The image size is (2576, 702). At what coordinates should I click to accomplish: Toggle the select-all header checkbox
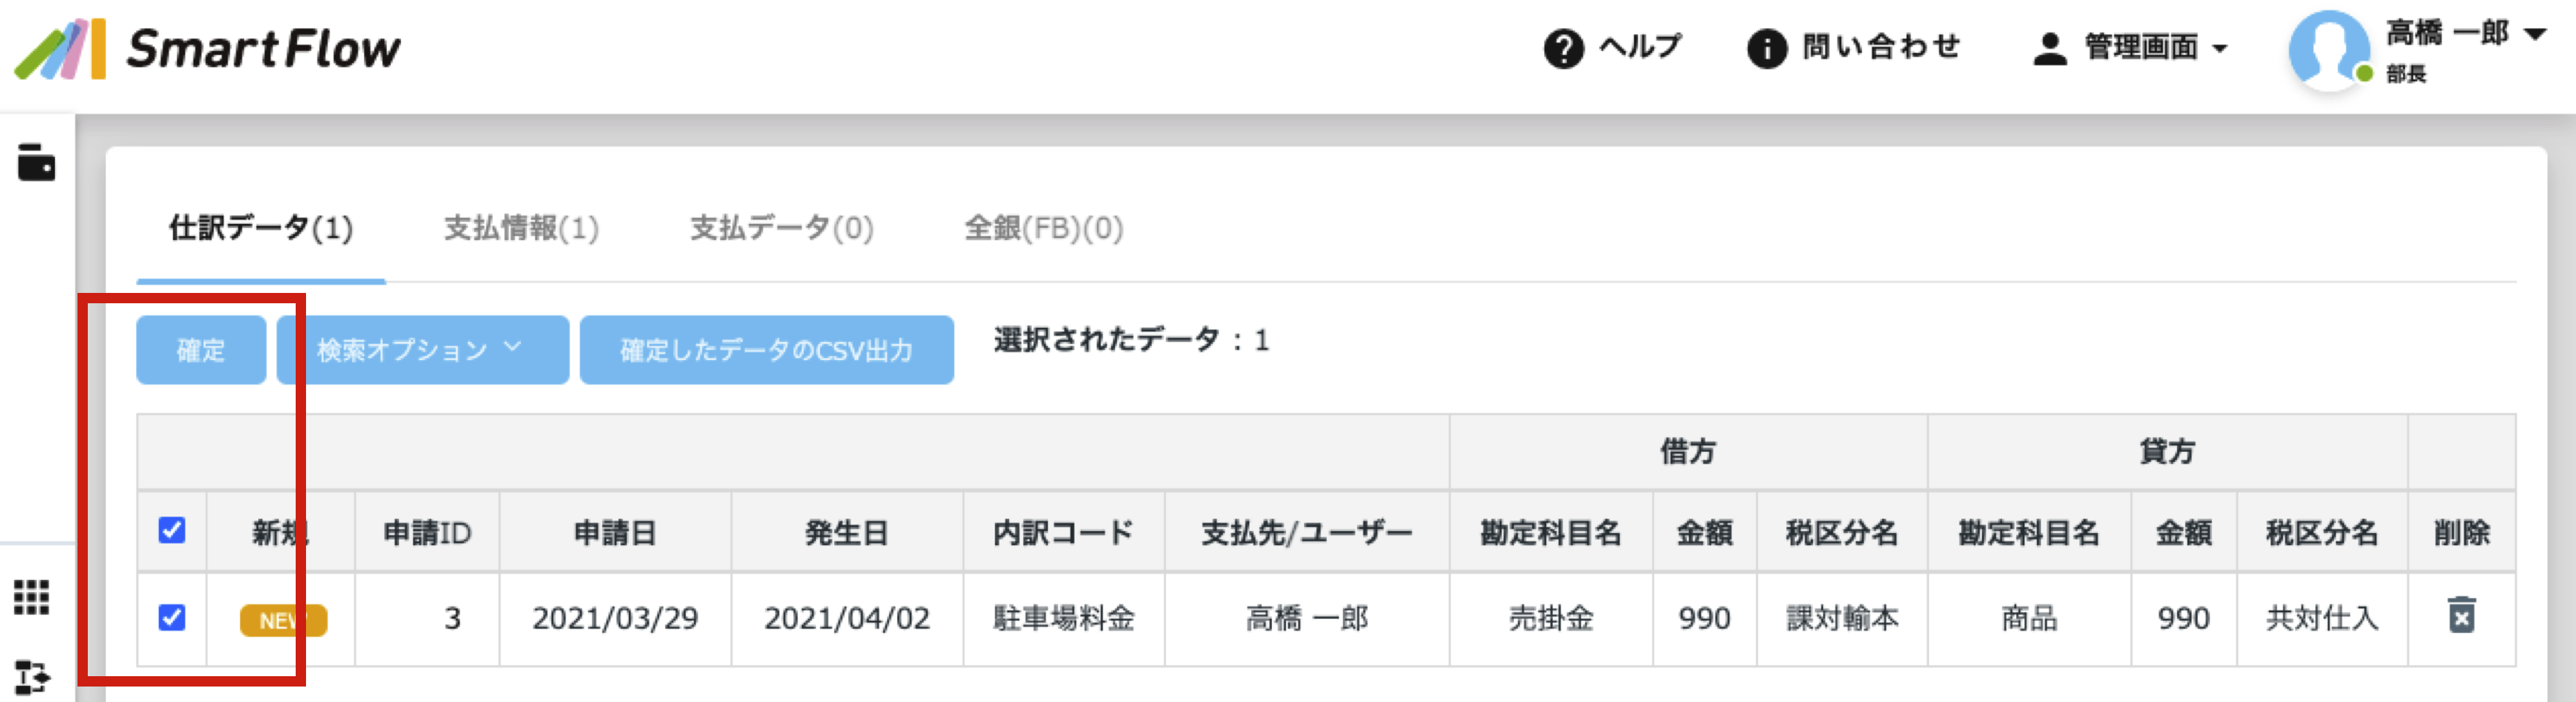tap(172, 530)
